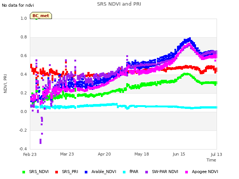Image resolution: width=239 pixels, height=179 pixels.
Task: Click the cyan fPAR legend swatch
Action: coord(124,172)
